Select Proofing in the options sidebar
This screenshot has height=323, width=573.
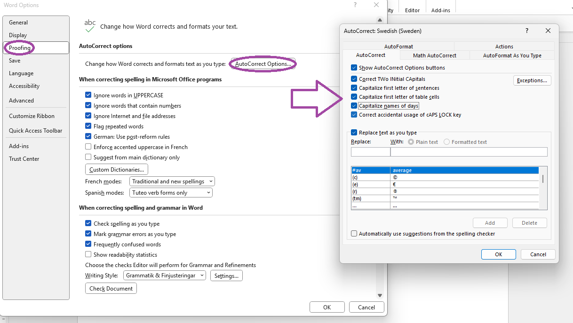click(19, 47)
